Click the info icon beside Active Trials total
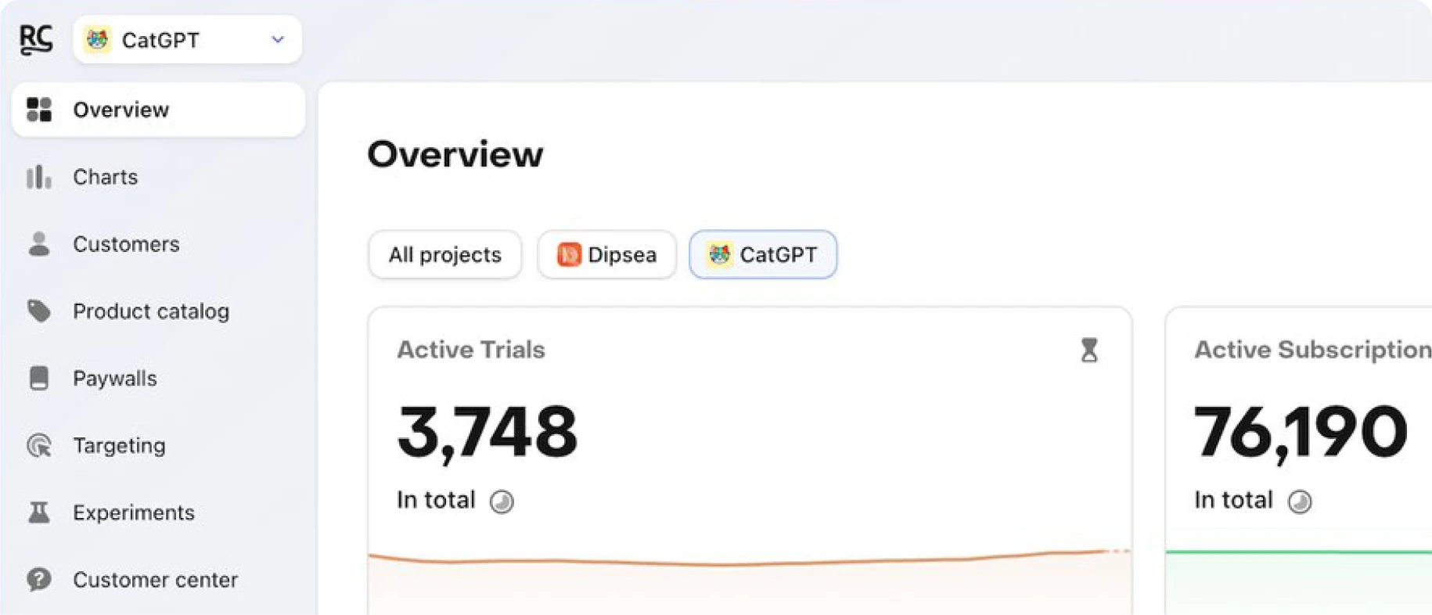 click(x=502, y=501)
